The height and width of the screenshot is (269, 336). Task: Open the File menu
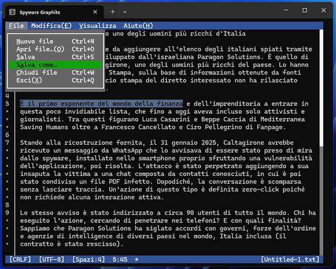[x=16, y=26]
